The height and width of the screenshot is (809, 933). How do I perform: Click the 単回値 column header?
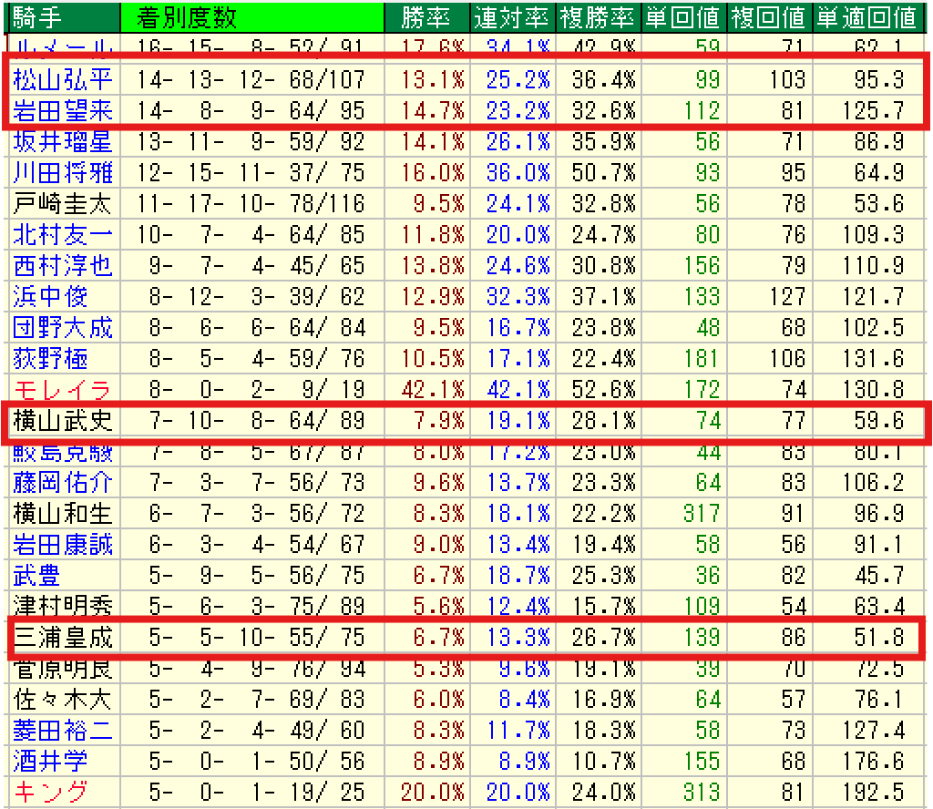[683, 16]
